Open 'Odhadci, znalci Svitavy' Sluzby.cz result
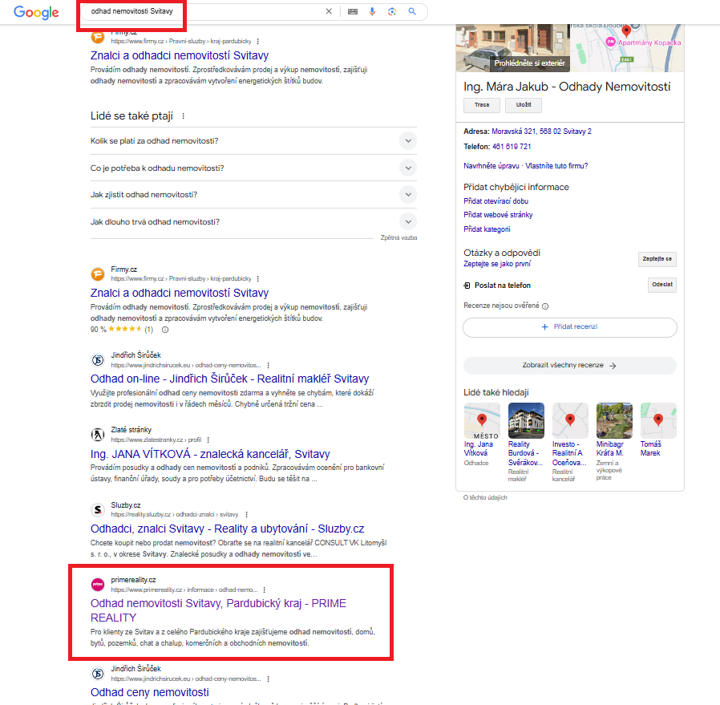 tap(227, 529)
